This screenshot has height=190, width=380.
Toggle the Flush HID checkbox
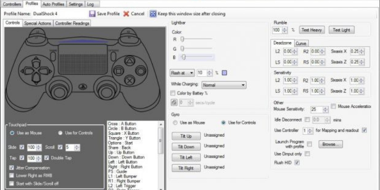[x=297, y=162]
